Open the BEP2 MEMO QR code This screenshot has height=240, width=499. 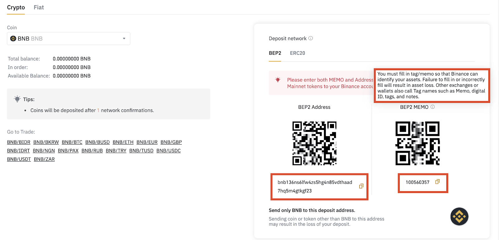(x=418, y=143)
